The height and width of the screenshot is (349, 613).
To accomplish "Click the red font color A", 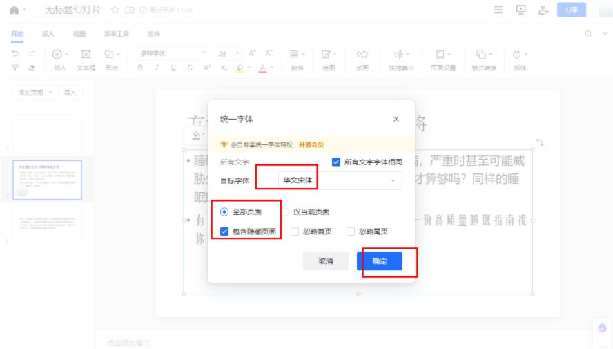I will [x=263, y=68].
